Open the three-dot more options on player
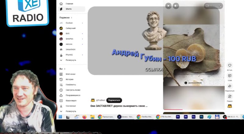The image size is (244, 134). tap(213, 6)
